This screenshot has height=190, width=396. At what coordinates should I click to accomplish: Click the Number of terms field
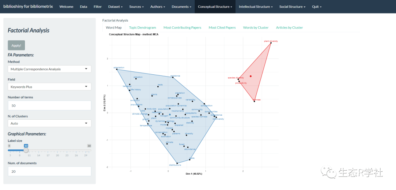coord(49,105)
